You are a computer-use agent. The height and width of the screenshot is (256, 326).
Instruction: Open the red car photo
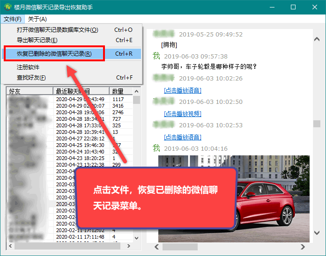point(233,197)
